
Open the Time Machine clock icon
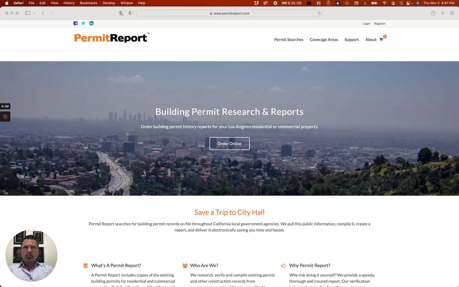pos(347,3)
